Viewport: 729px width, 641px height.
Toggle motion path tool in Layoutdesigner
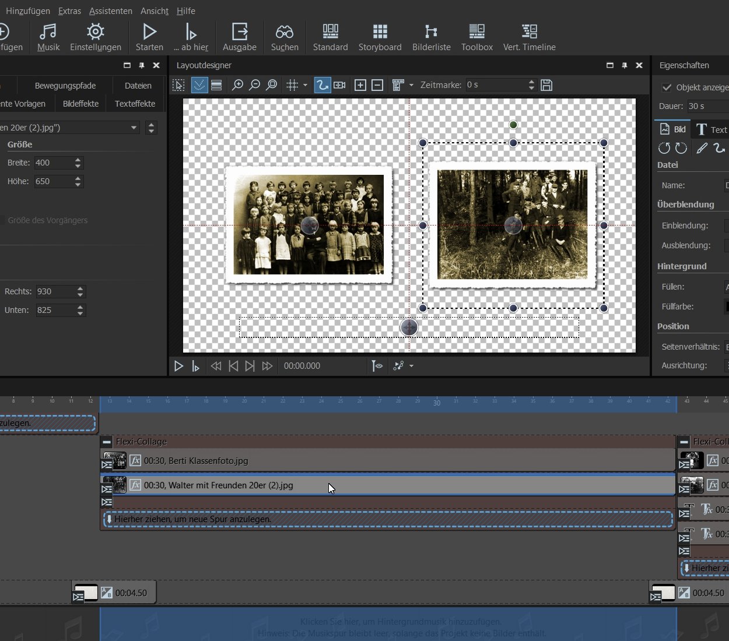point(321,86)
